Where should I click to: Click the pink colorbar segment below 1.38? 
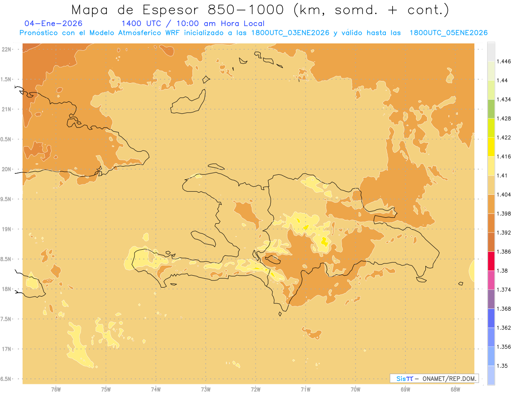pyautogui.click(x=491, y=280)
